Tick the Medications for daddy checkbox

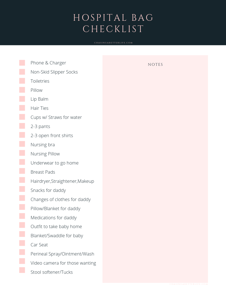tap(22, 216)
